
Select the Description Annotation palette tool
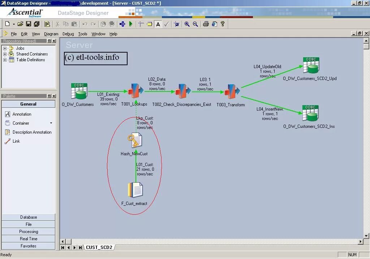tap(31, 132)
